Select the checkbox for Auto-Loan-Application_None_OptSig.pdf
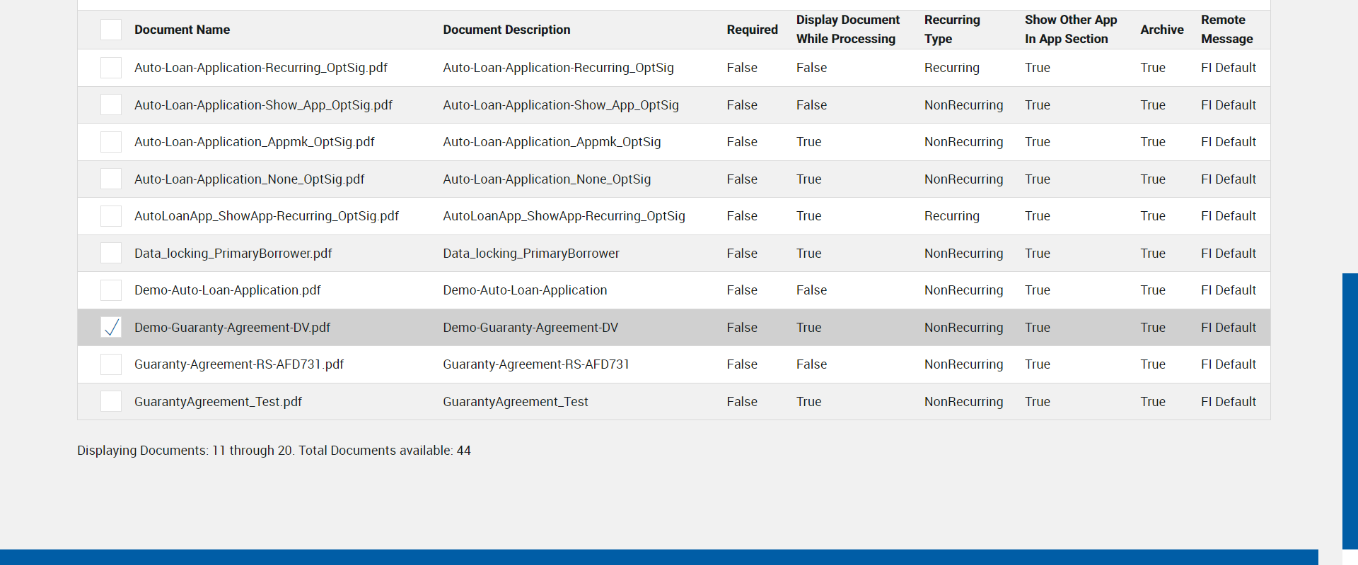1358x565 pixels. pyautogui.click(x=111, y=179)
